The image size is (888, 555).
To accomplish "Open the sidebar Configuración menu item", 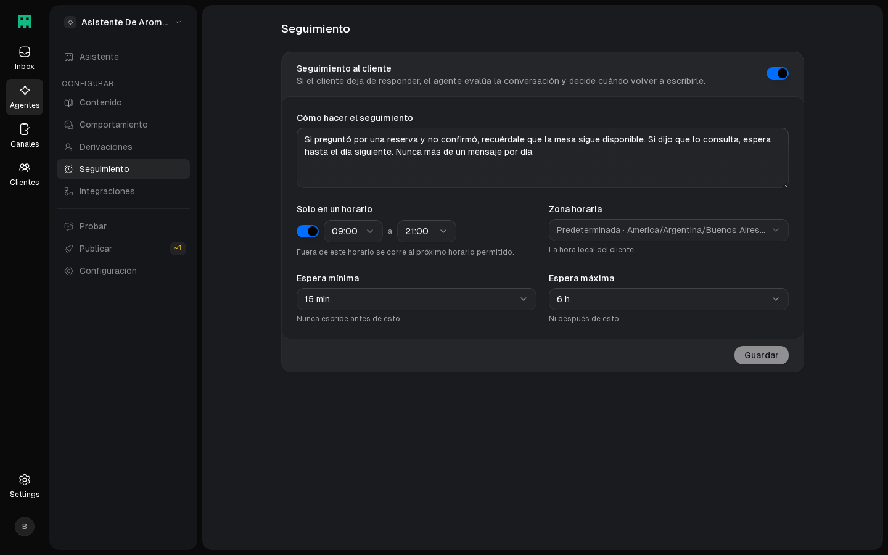I will [x=123, y=271].
